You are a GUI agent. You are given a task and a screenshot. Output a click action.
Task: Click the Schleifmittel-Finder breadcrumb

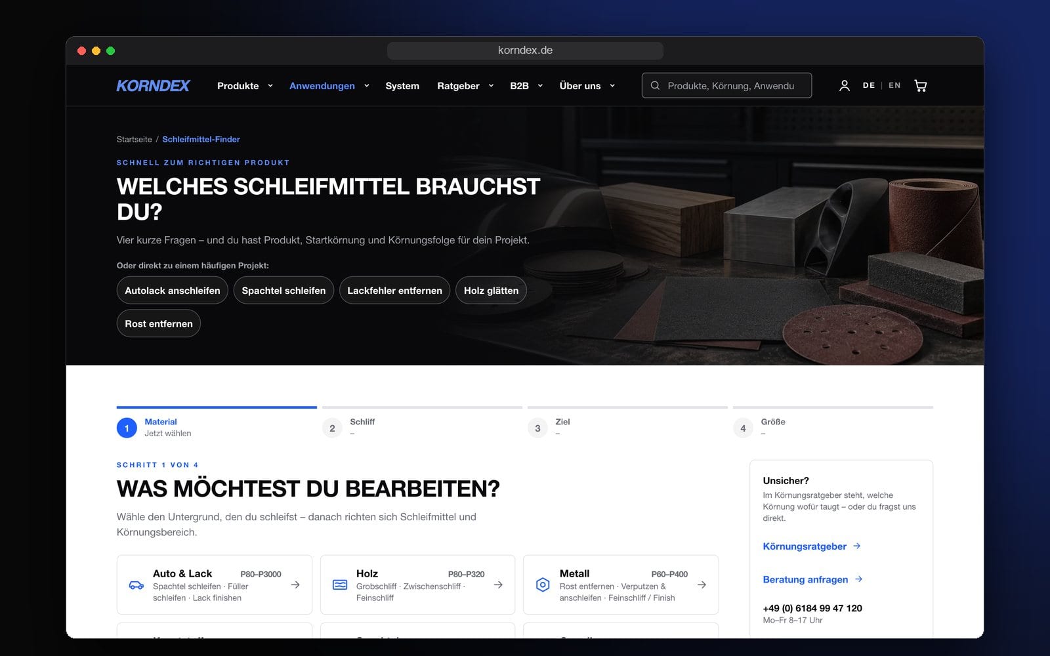201,139
